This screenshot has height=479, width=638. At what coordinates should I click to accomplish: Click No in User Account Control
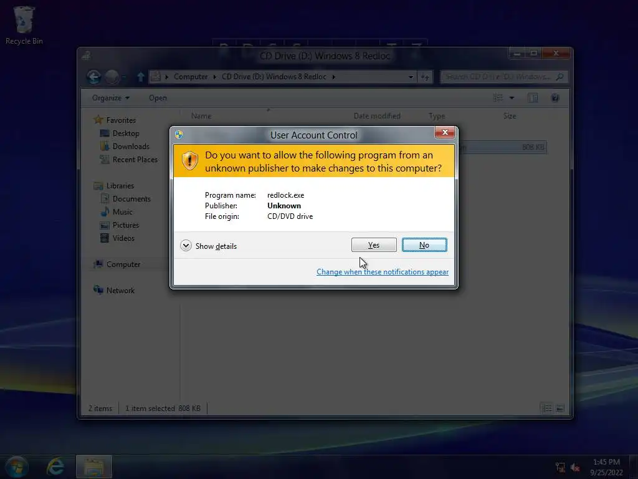point(424,244)
